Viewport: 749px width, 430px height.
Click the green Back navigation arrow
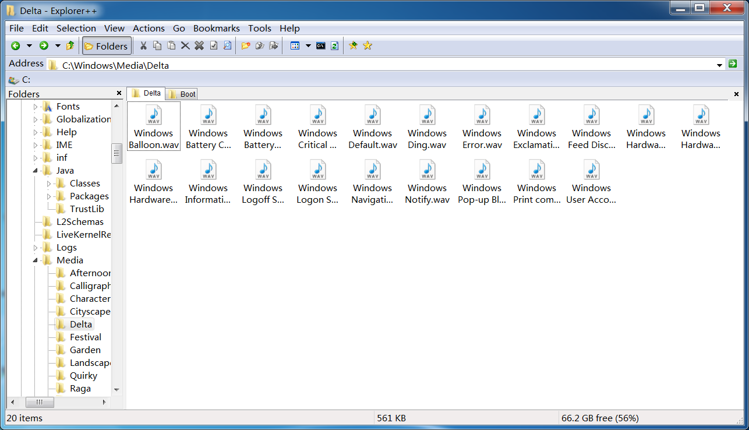click(x=16, y=46)
